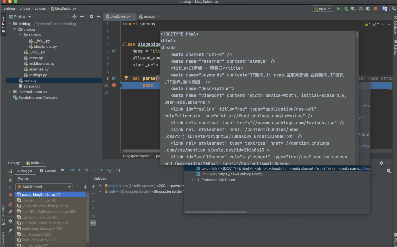This screenshot has width=397, height=247.
Task: Click Step Over in debugger toolbar
Action: pyautogui.click(x=72, y=171)
